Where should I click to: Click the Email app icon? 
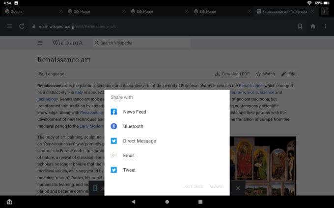pyautogui.click(x=114, y=155)
